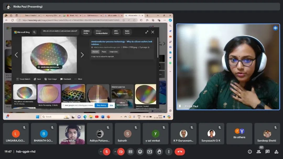Unmute the microphone in Meet controls
Image resolution: width=283 pixels, height=159 pixels.
point(107,152)
